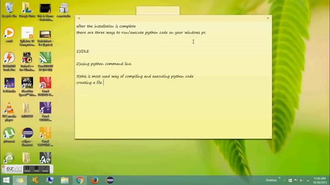This screenshot has width=330, height=185.
Task: Pause the ezvid recording
Action: 27,169
